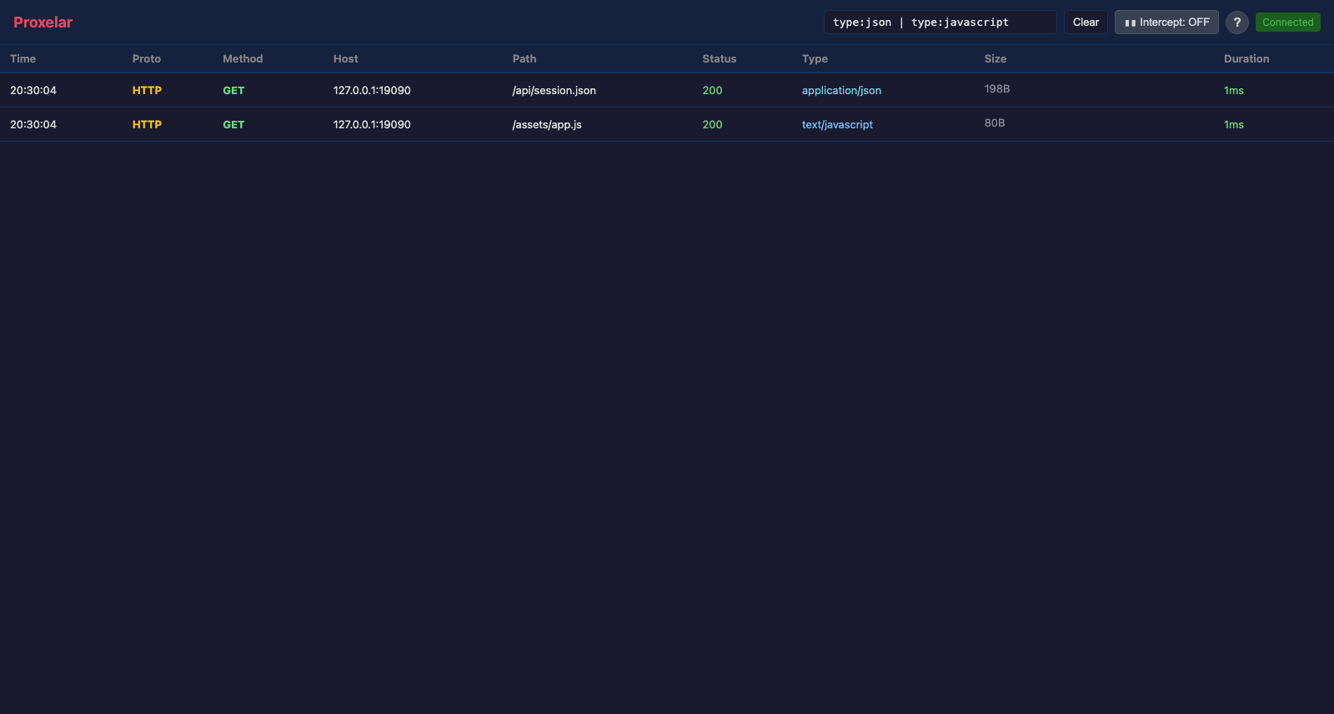Sort by the Status column header
Viewport: 1334px width, 714px height.
click(720, 59)
